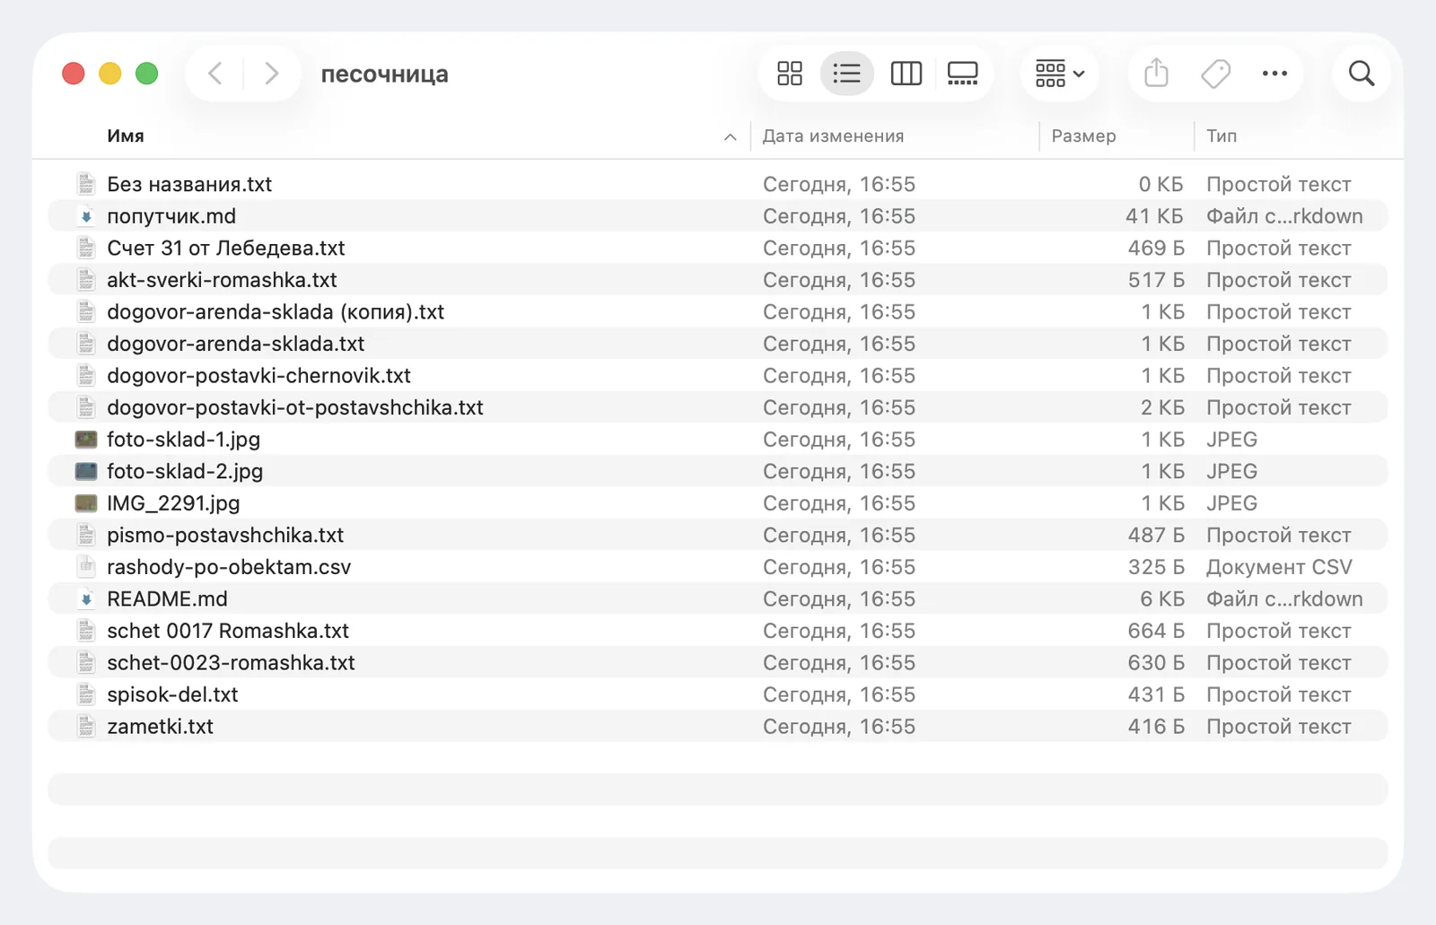Go back with the left chevron
Viewport: 1436px width, 925px height.
pos(215,74)
